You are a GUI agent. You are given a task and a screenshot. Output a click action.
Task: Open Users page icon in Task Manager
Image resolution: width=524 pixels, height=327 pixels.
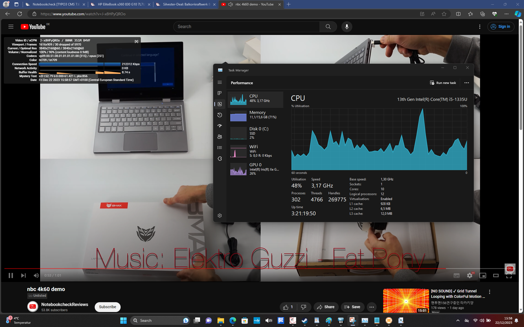coord(220,137)
